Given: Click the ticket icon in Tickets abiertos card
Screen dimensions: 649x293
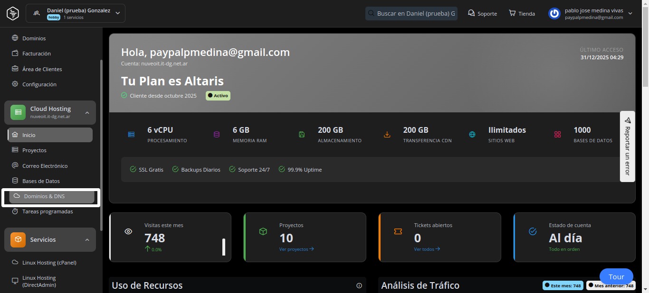Looking at the screenshot, I should click(x=398, y=231).
